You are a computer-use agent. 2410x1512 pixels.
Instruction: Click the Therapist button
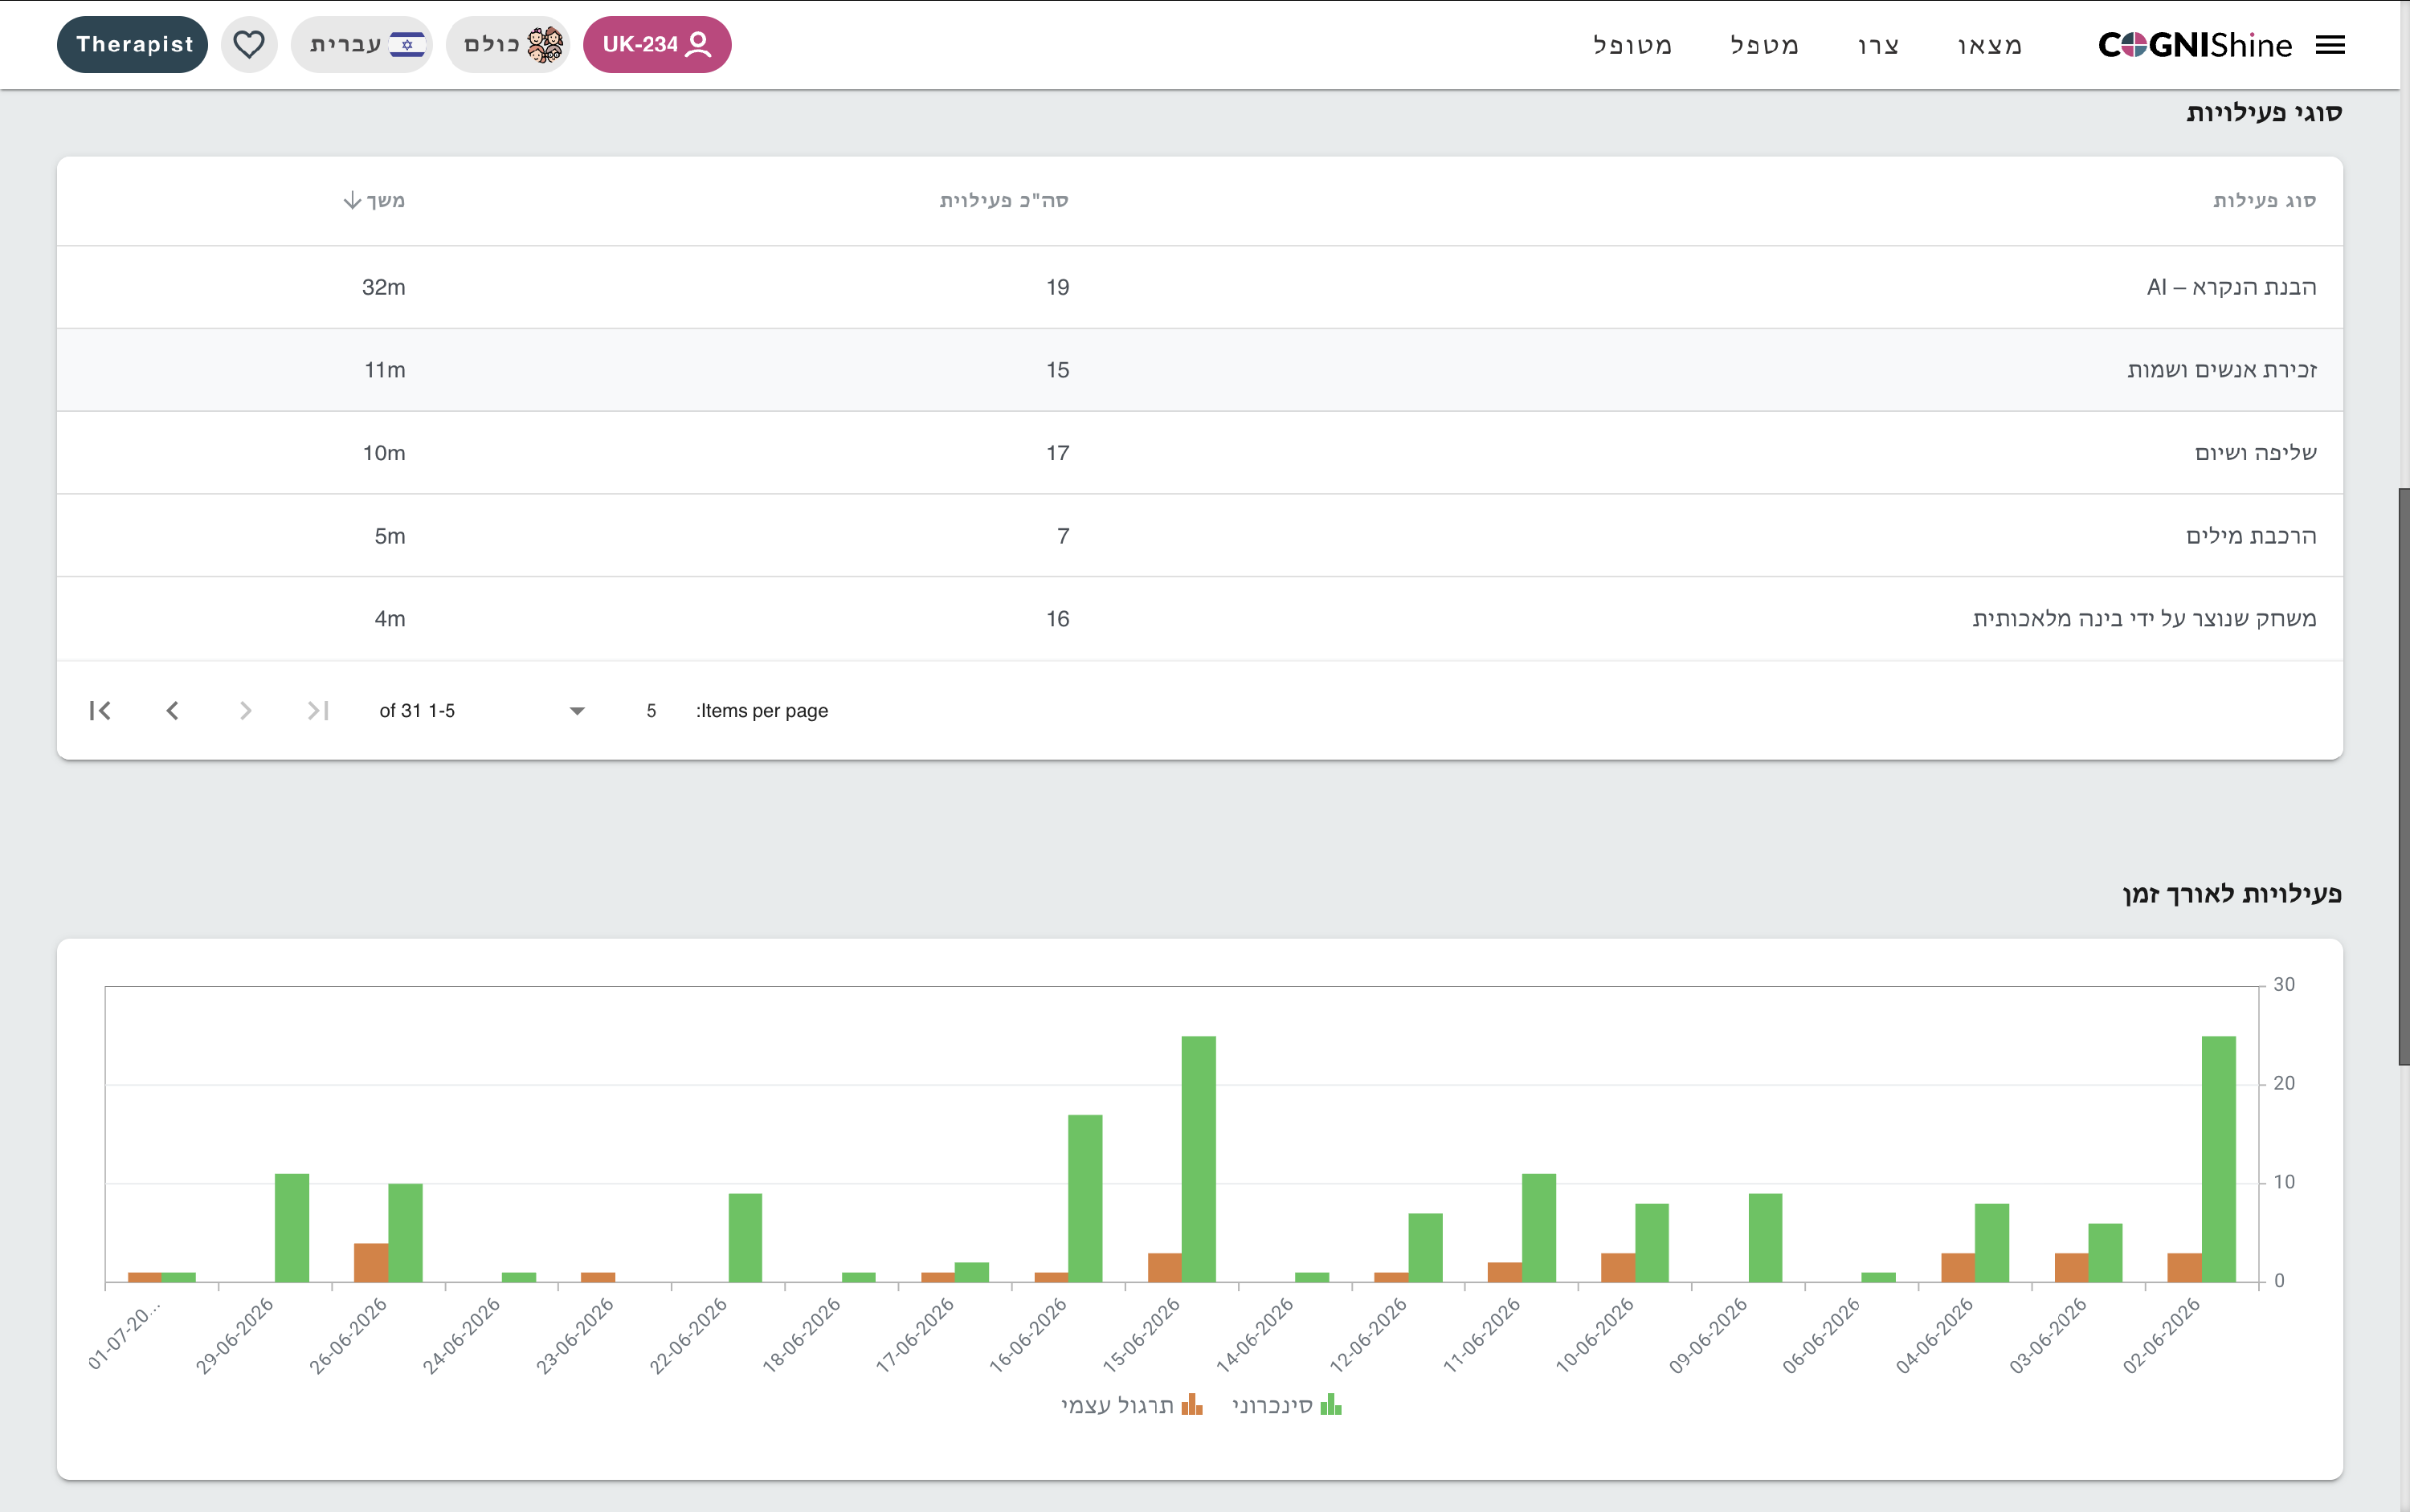(133, 45)
